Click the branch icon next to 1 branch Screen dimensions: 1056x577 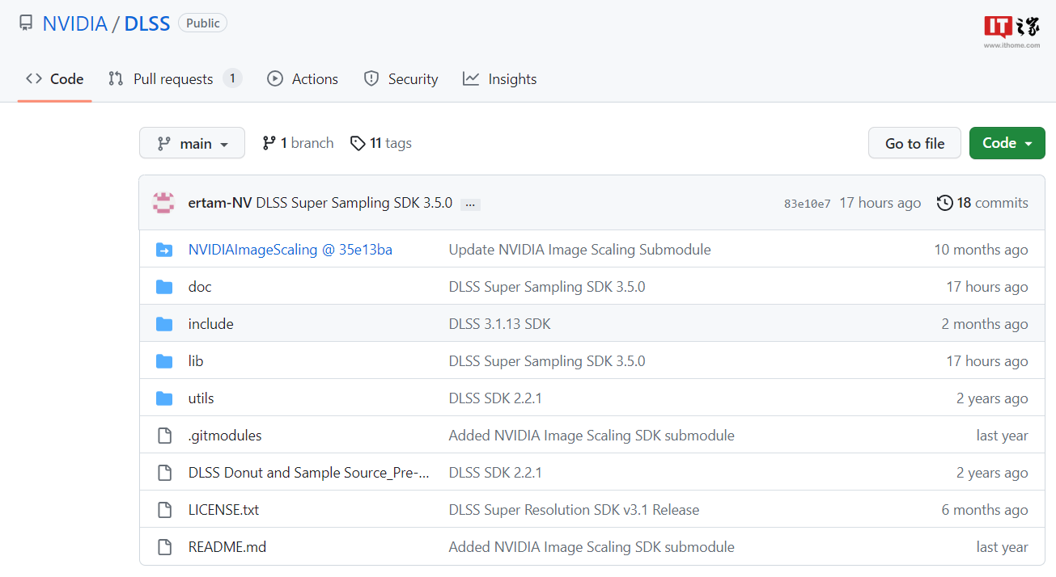point(269,142)
